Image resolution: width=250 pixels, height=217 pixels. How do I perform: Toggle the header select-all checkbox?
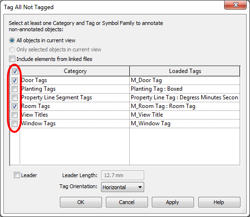(15, 71)
